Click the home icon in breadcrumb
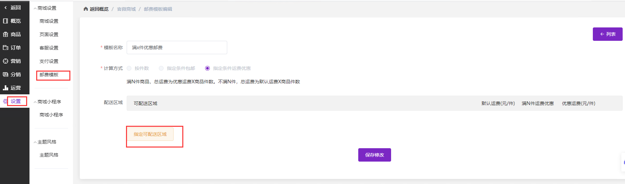 [x=86, y=9]
